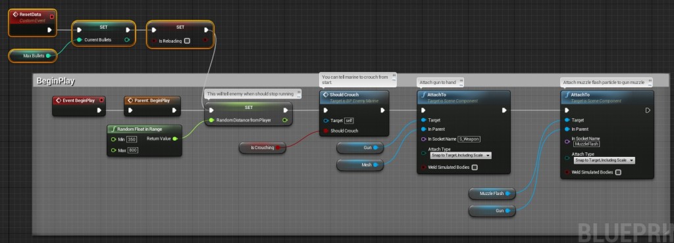The width and height of the screenshot is (674, 243).
Task: Click Should Crouch Target self field
Action: click(x=349, y=121)
